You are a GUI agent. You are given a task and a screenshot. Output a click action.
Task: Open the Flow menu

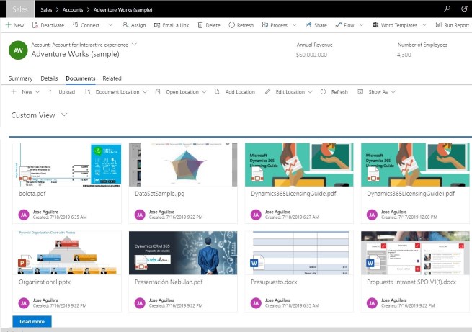[345, 25]
